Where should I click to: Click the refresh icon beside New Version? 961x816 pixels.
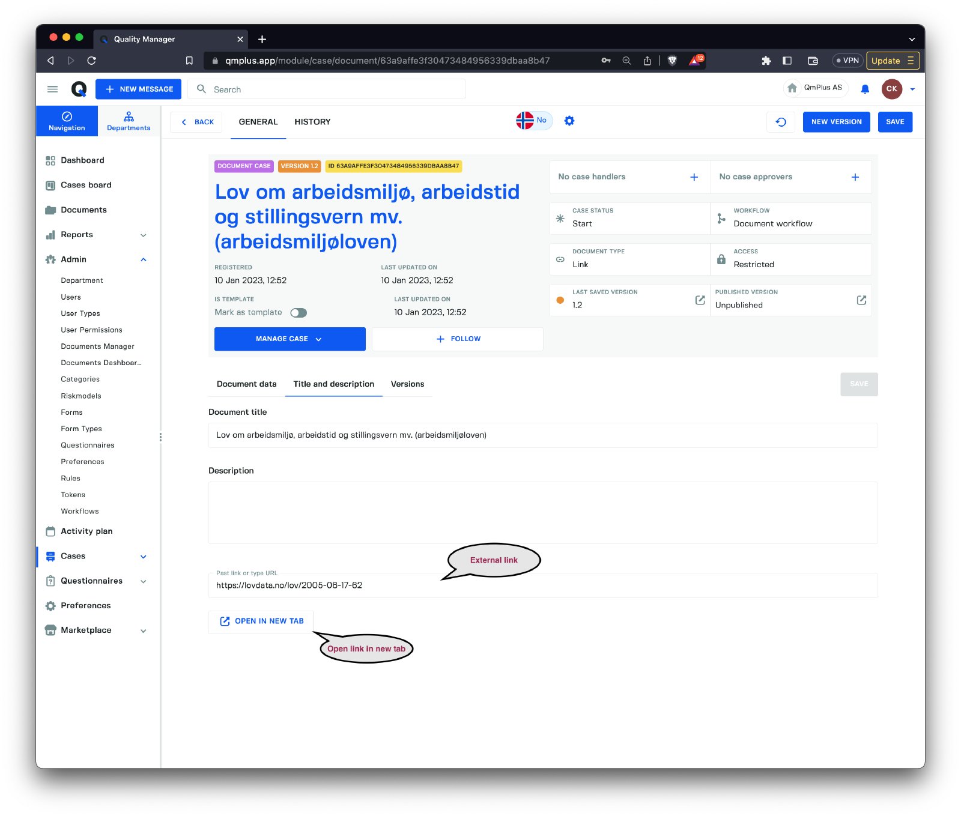(781, 122)
